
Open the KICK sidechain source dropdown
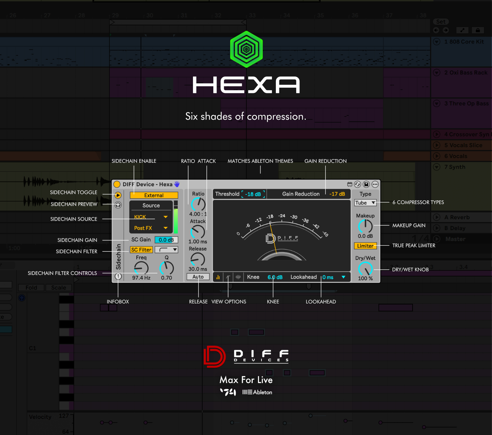150,217
